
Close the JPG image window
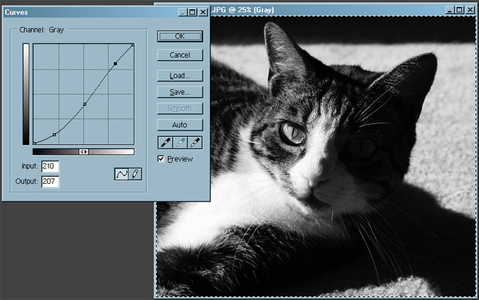click(470, 10)
